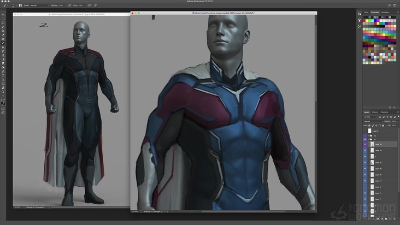Select the Move tool
Viewport: 400px width, 225px height.
coord(3,15)
